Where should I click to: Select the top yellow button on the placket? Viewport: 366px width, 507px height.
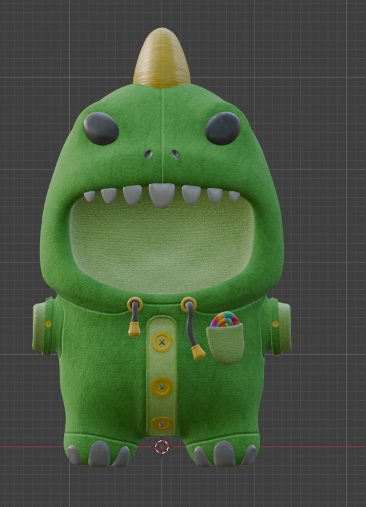click(162, 342)
